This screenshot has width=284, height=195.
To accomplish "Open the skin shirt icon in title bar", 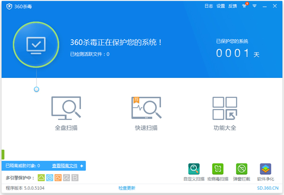I will [244, 7].
